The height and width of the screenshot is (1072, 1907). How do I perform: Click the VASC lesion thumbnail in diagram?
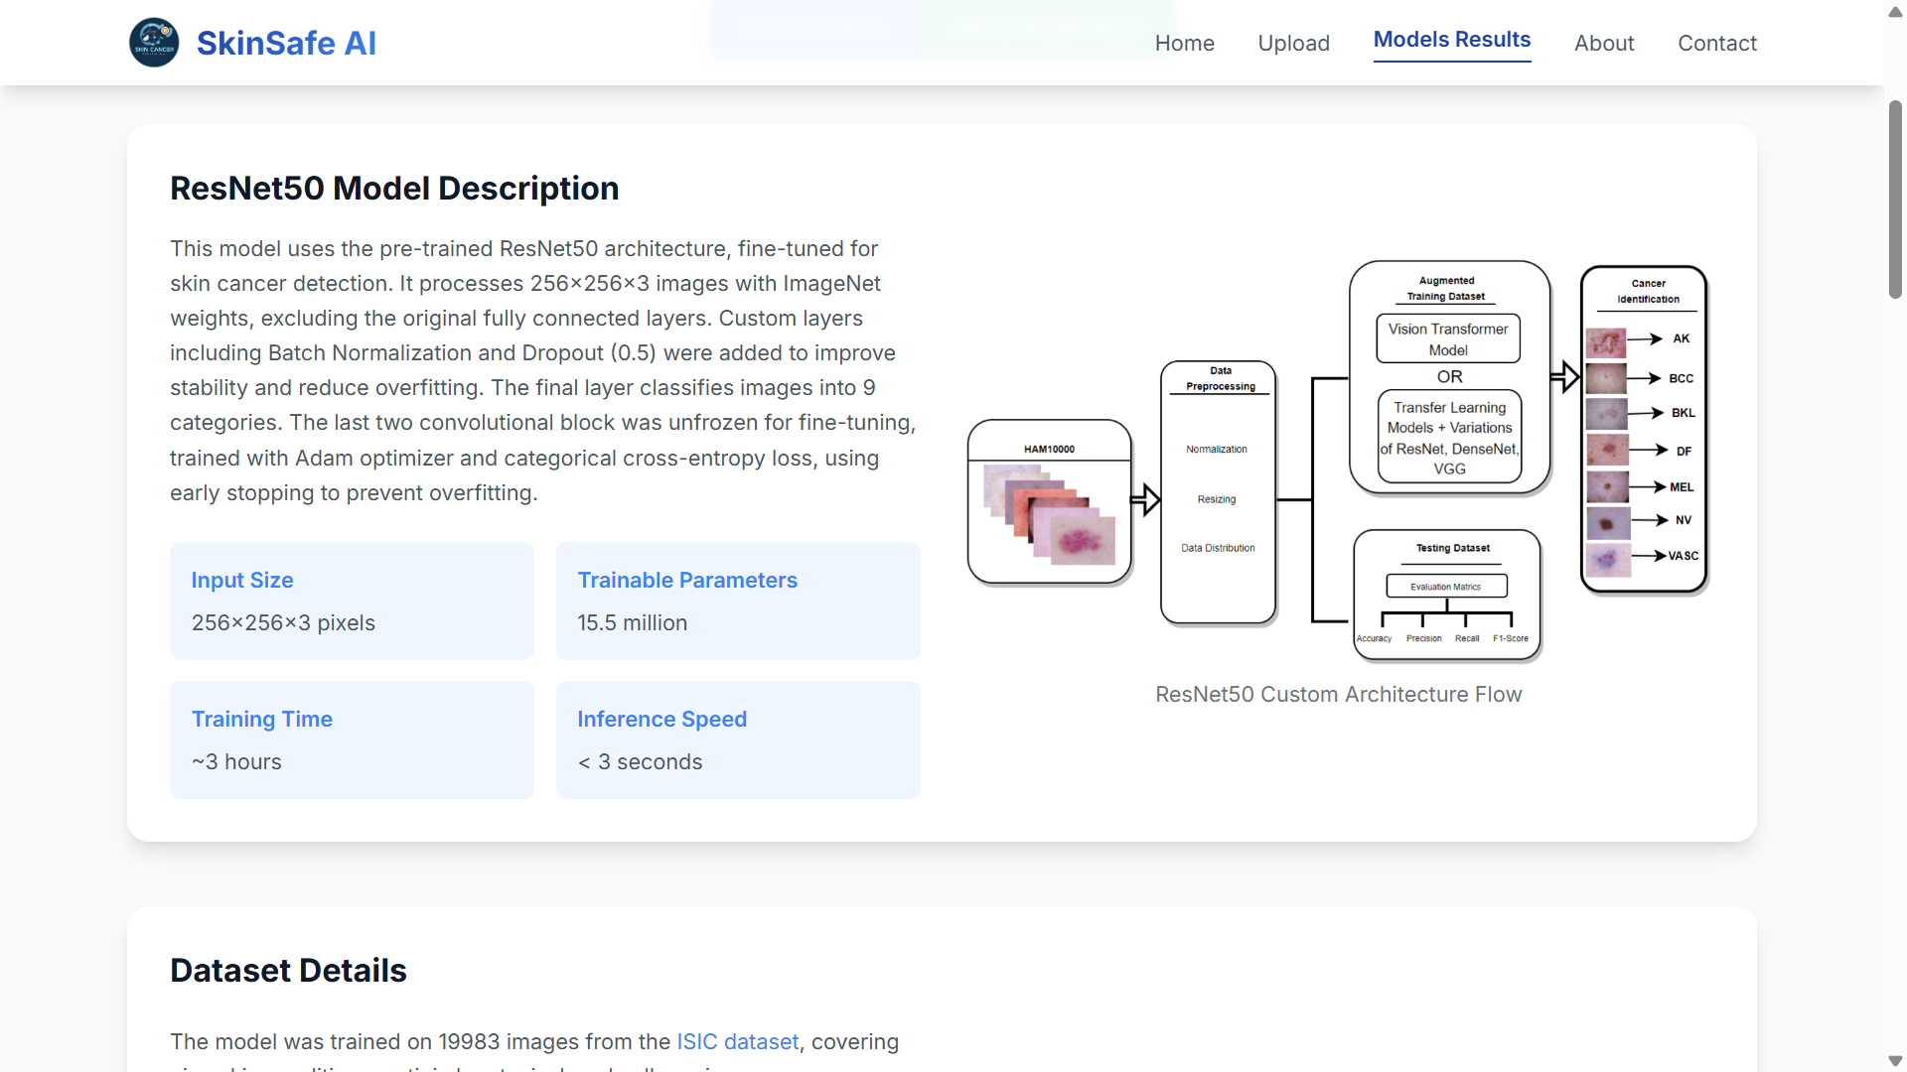coord(1607,559)
